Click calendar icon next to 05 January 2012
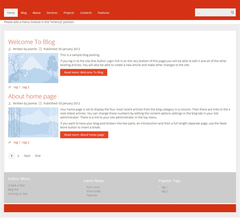 pos(40,49)
